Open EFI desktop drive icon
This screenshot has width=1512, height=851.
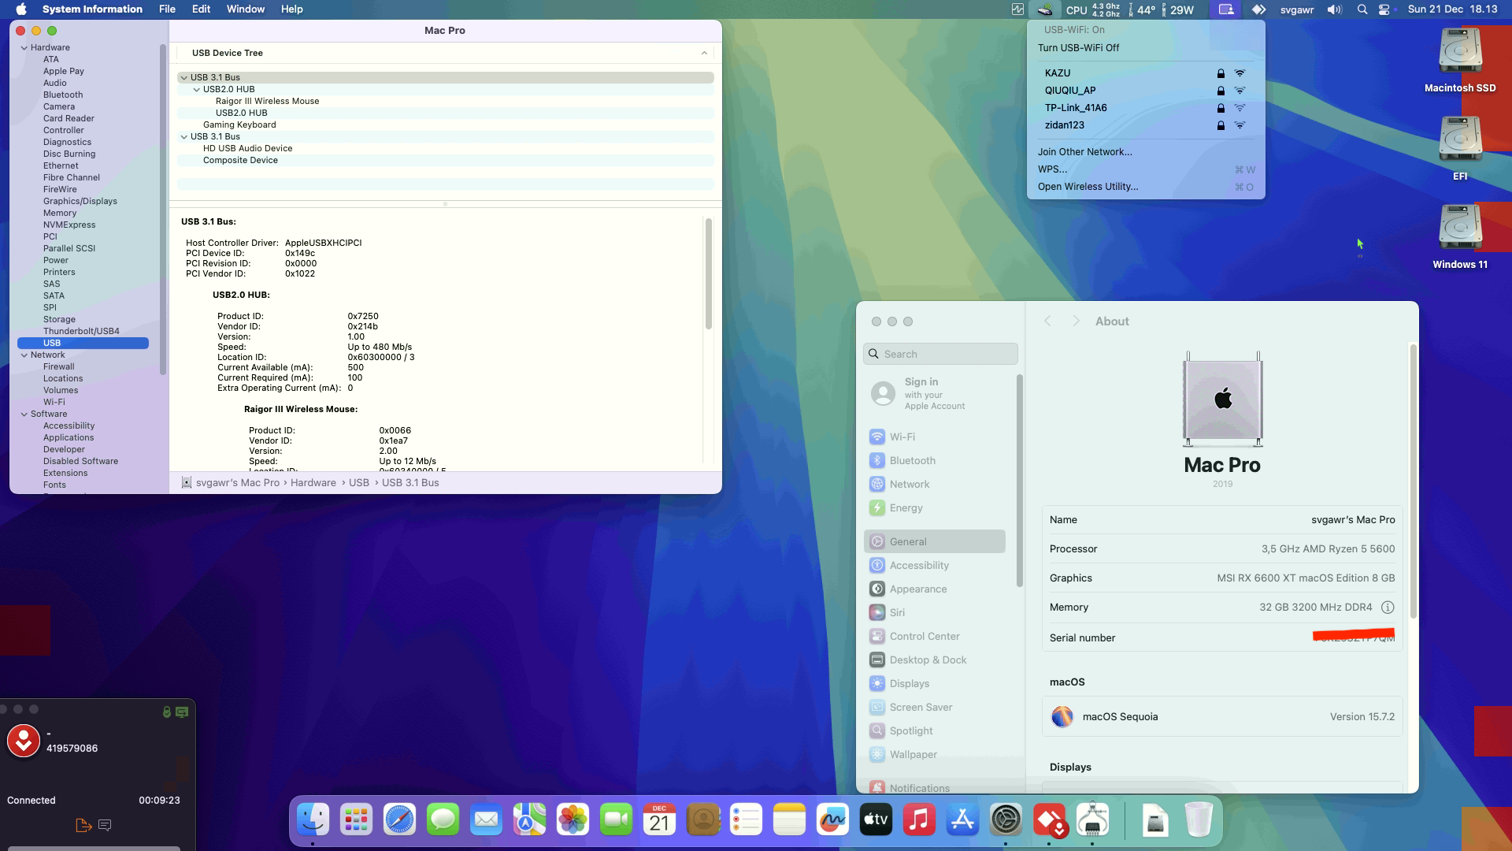point(1460,148)
